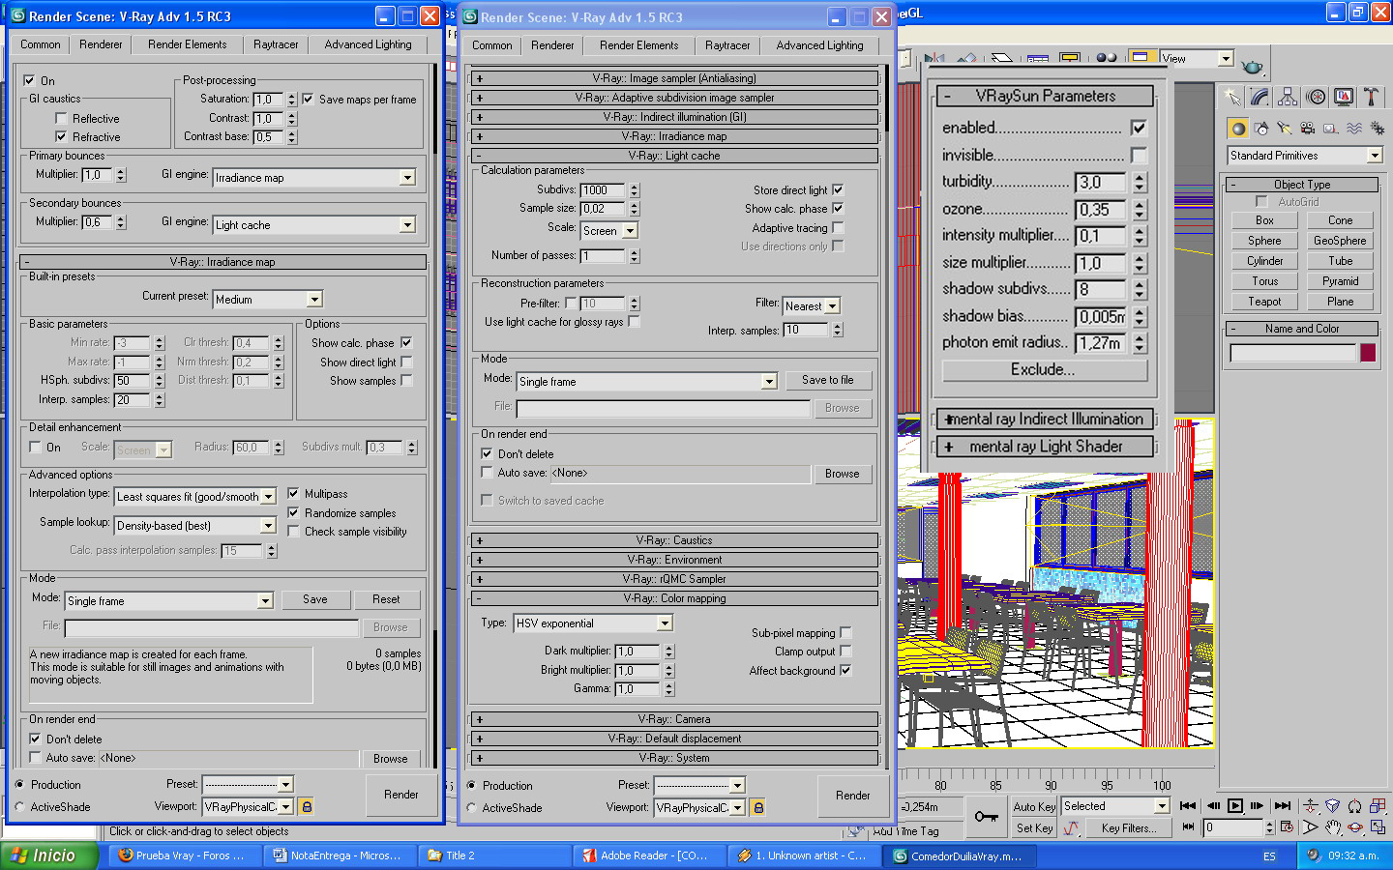Toggle Multipass in Advanced options
Viewport: 1393px width, 870px height.
click(294, 493)
